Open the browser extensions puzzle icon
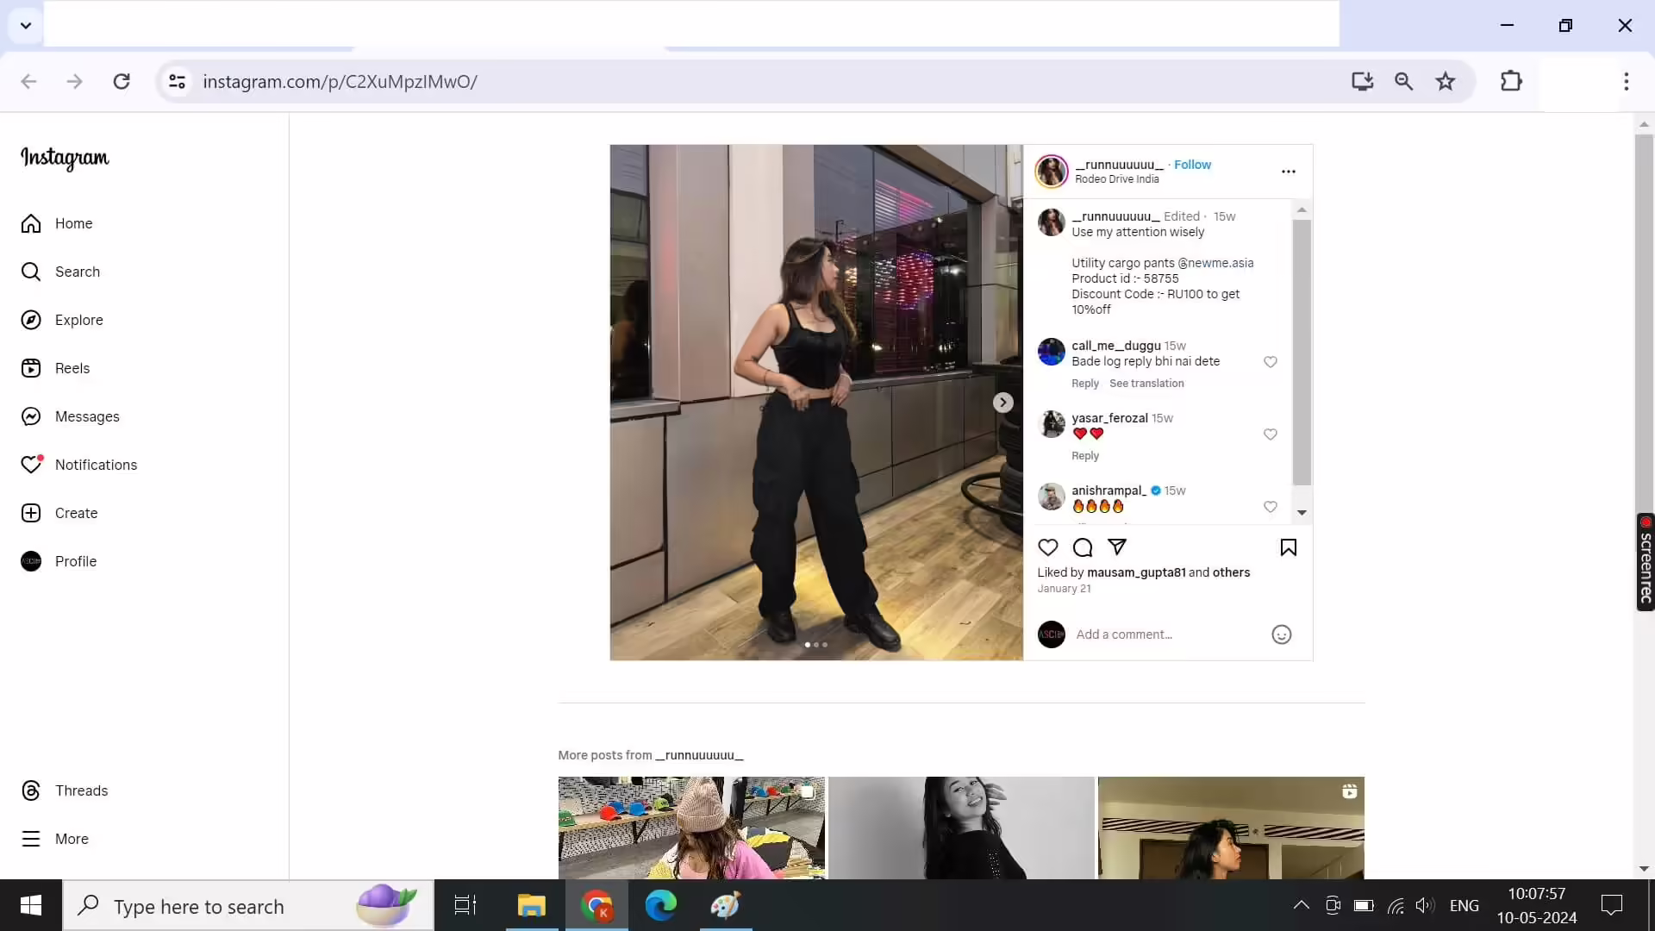The width and height of the screenshot is (1655, 931). pos(1511,81)
